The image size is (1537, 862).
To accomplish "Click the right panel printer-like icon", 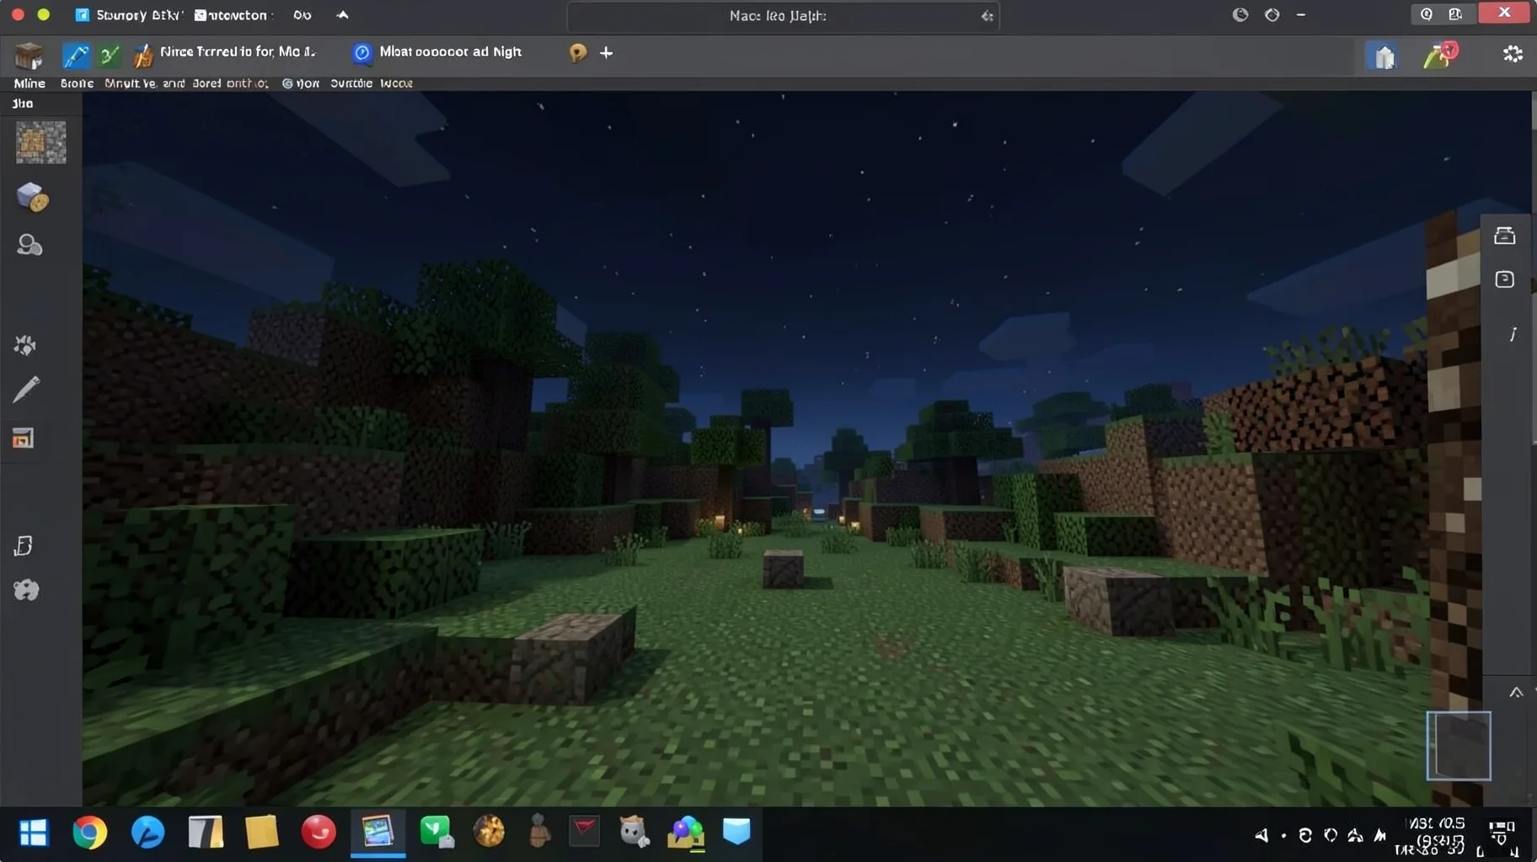I will [x=1504, y=236].
